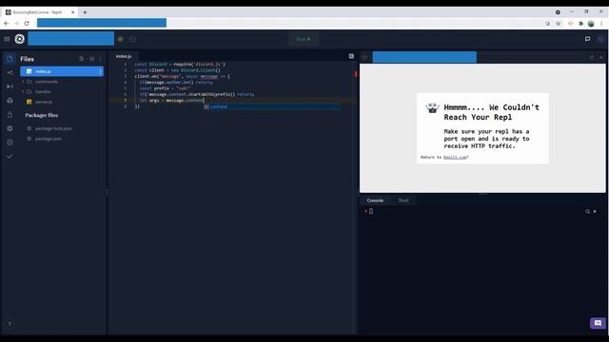Open a new browser tab
609x342 pixels.
click(85, 12)
